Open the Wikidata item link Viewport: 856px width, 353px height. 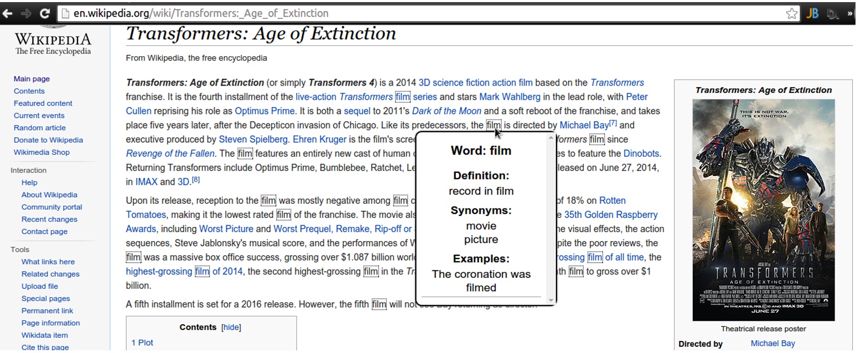[x=45, y=335]
